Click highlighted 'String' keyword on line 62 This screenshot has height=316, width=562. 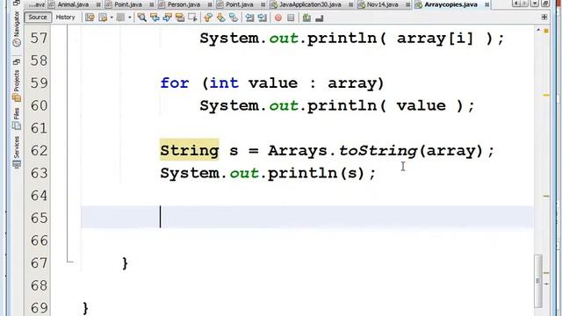(190, 150)
